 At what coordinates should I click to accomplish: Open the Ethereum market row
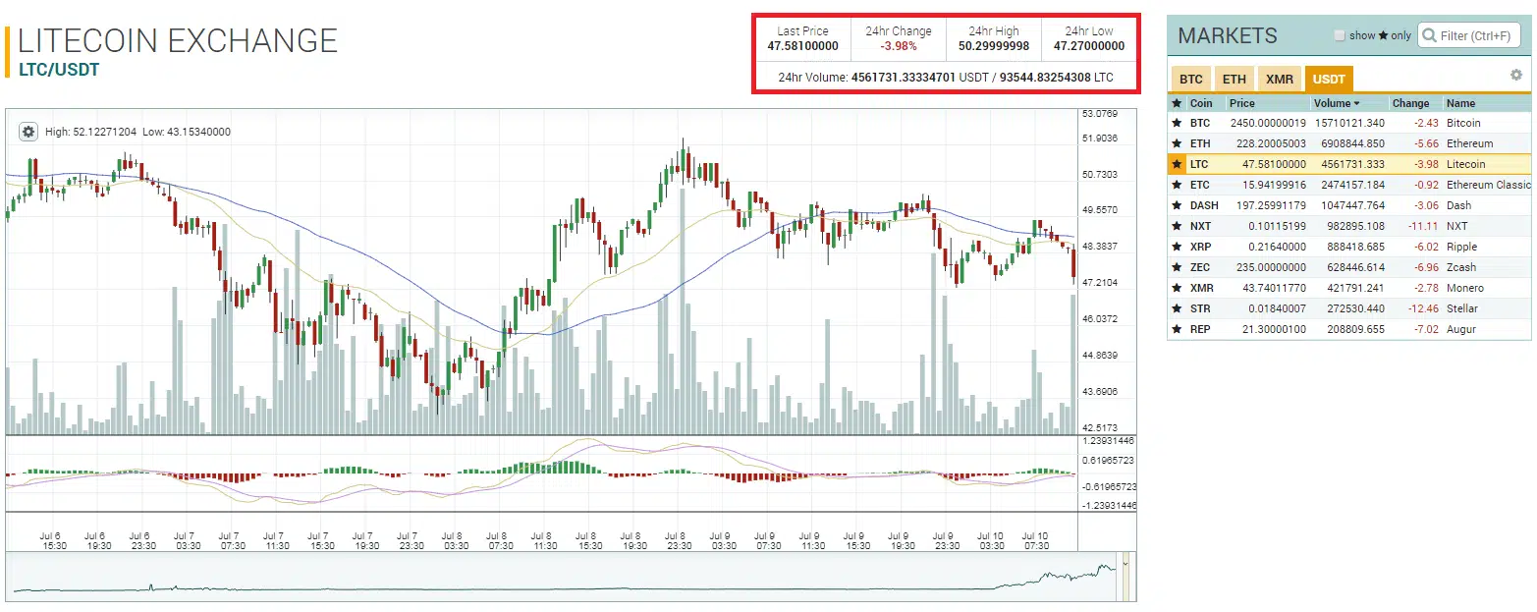click(x=1349, y=143)
